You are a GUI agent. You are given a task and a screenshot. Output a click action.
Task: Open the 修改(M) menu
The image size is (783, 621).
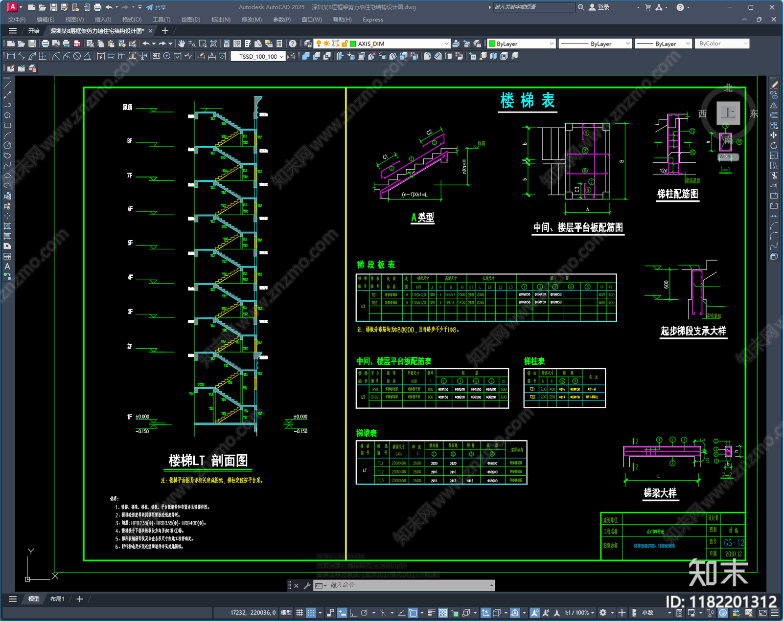(252, 20)
